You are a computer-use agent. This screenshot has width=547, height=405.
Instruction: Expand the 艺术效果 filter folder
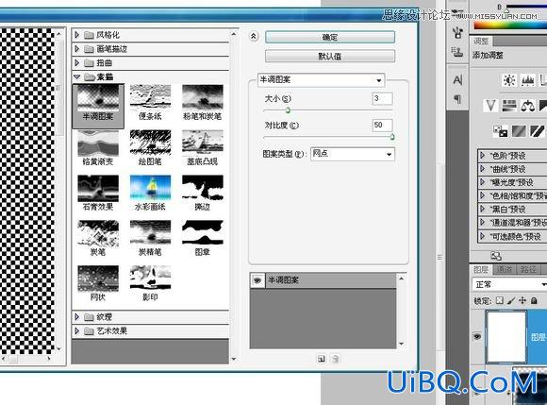pyautogui.click(x=77, y=330)
